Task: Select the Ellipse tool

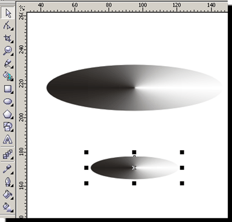Action: pyautogui.click(x=8, y=101)
